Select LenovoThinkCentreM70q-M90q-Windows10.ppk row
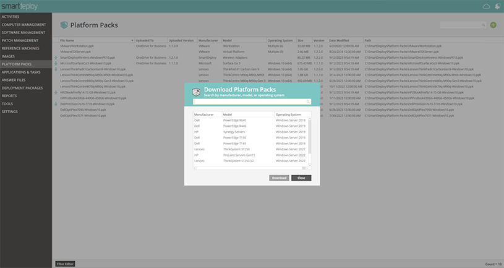The height and width of the screenshot is (268, 504). [x=93, y=87]
